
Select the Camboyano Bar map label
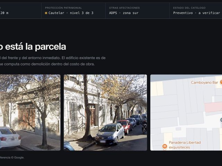tap(204, 82)
